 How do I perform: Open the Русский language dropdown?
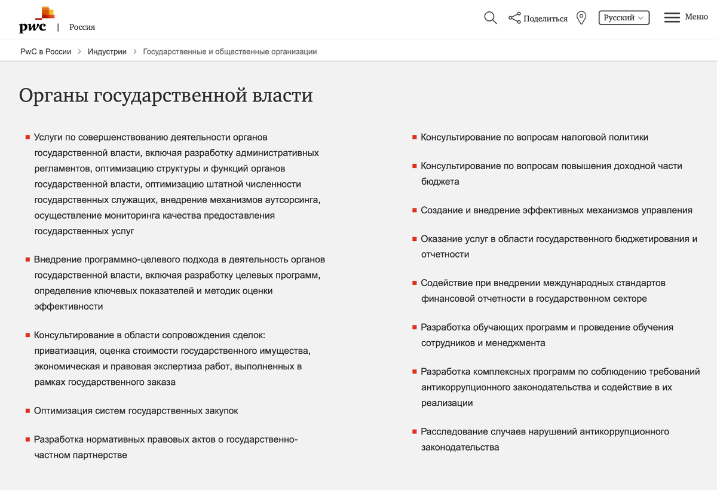point(624,18)
